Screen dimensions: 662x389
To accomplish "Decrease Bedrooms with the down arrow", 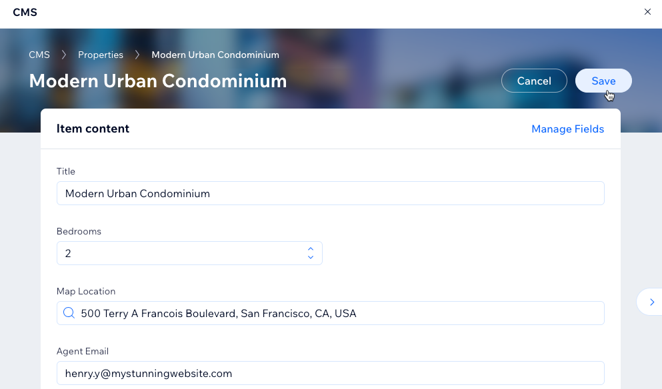I will coord(310,257).
